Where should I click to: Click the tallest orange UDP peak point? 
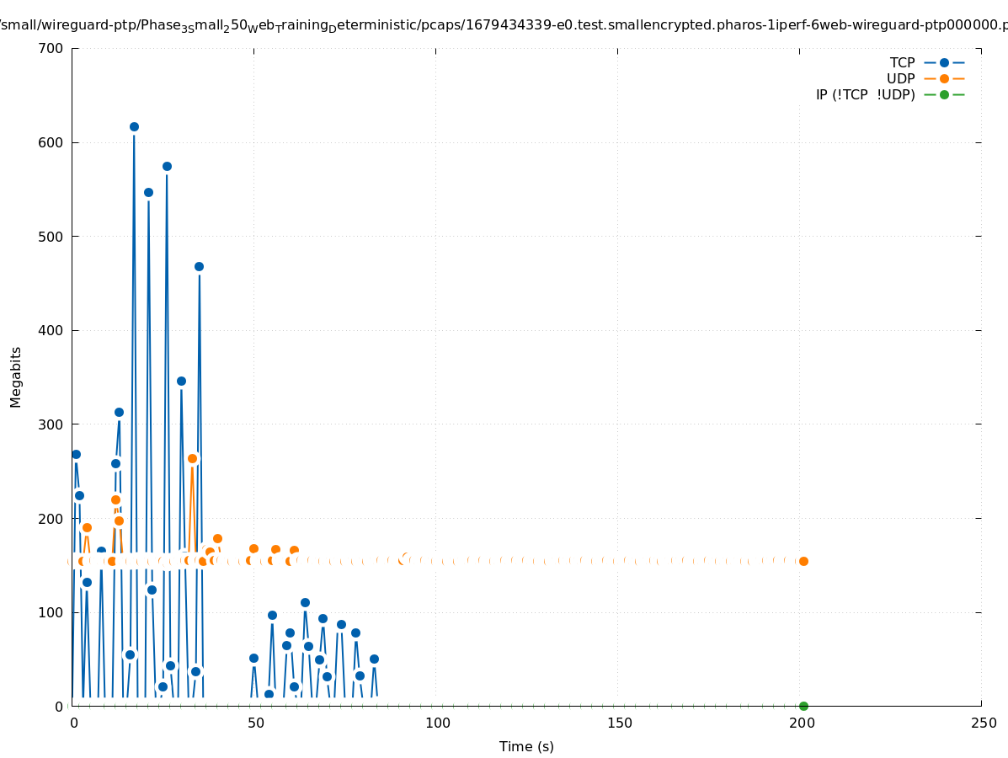(x=192, y=458)
